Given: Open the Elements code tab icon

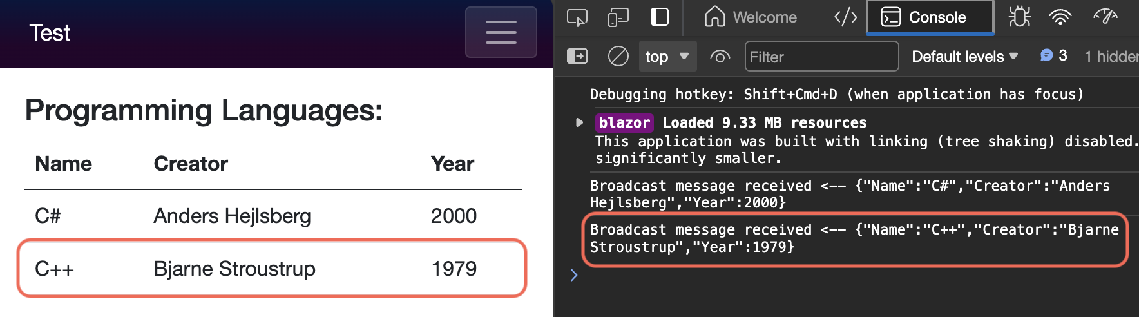Looking at the screenshot, I should point(845,17).
